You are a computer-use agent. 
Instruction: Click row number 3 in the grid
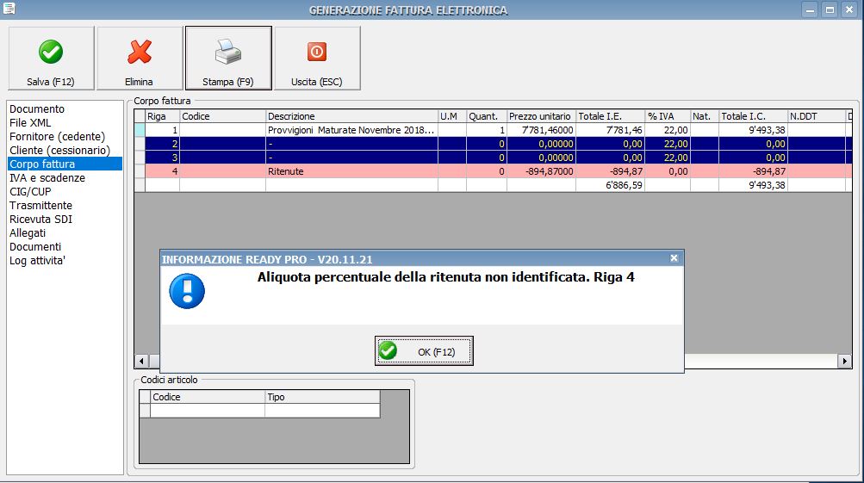point(163,158)
